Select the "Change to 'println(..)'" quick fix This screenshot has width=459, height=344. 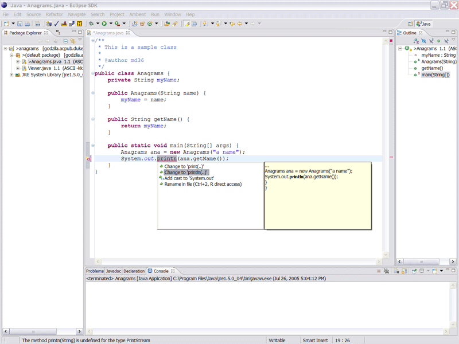coord(186,172)
